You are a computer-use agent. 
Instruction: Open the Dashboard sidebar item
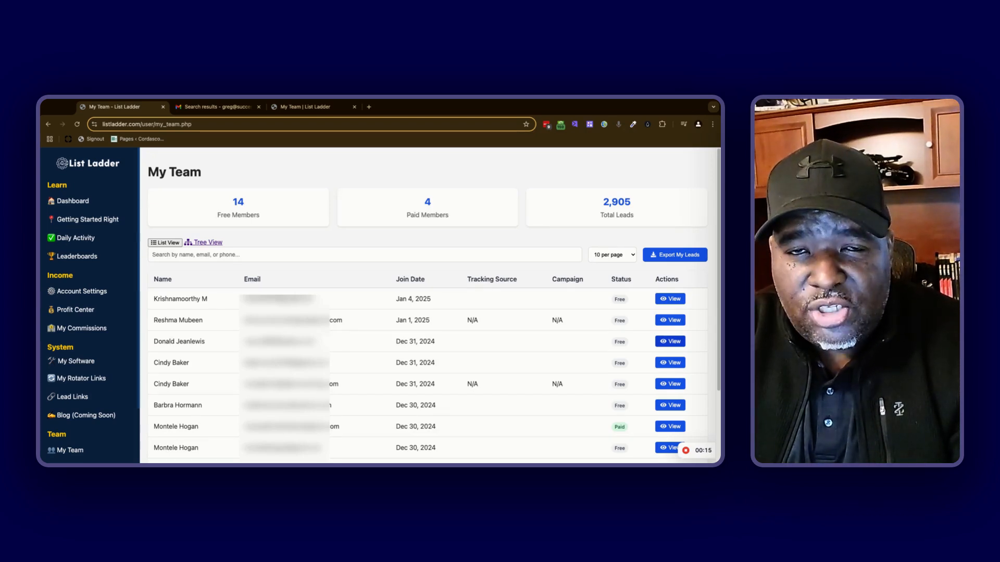68,201
